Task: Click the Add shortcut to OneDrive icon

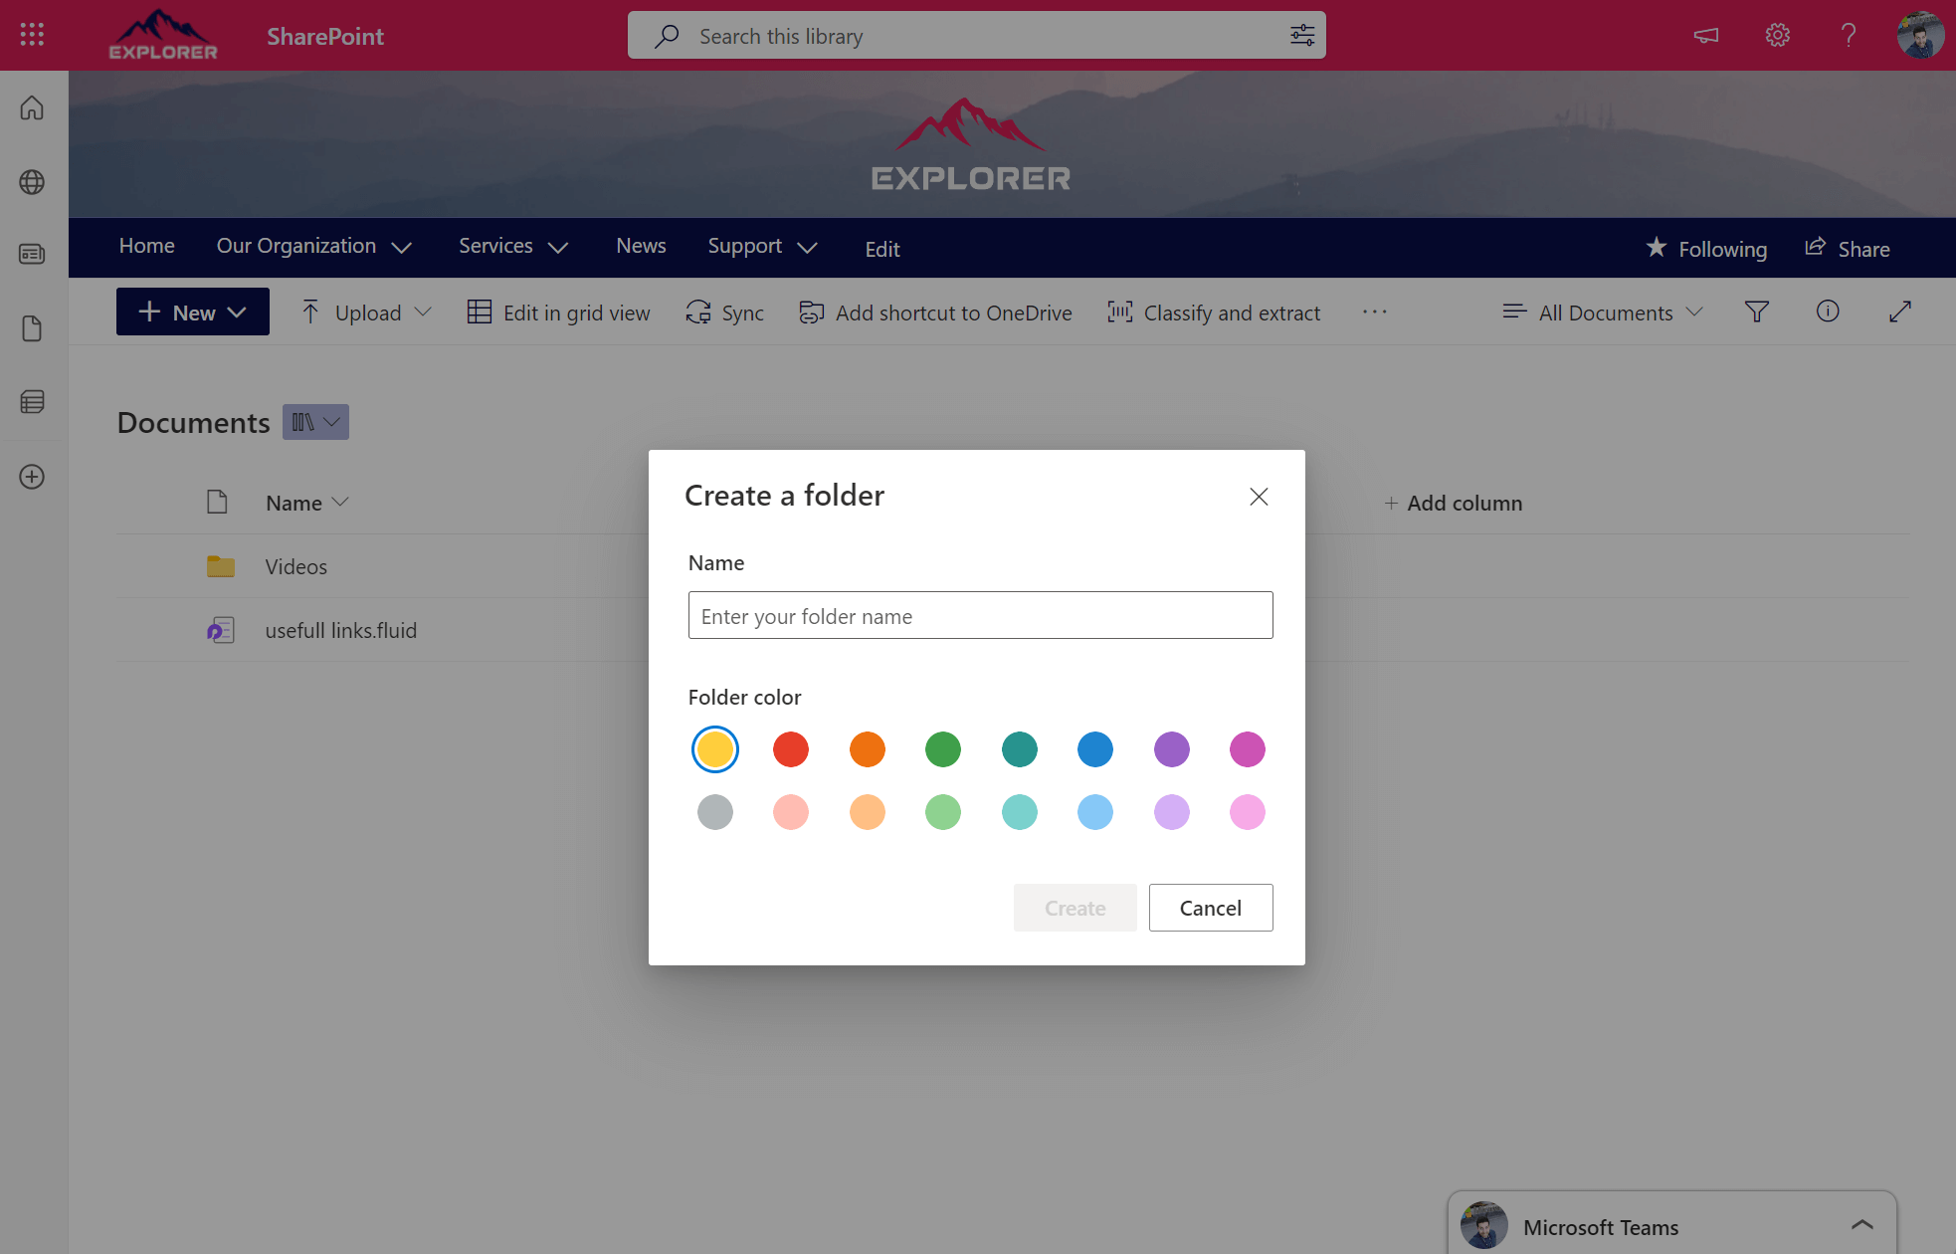Action: 812,312
